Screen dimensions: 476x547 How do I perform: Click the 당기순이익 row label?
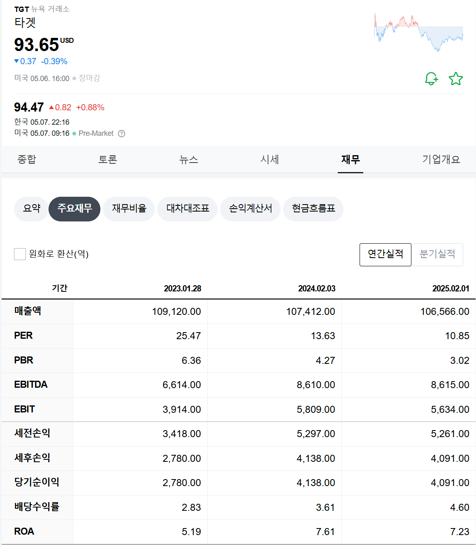click(37, 482)
